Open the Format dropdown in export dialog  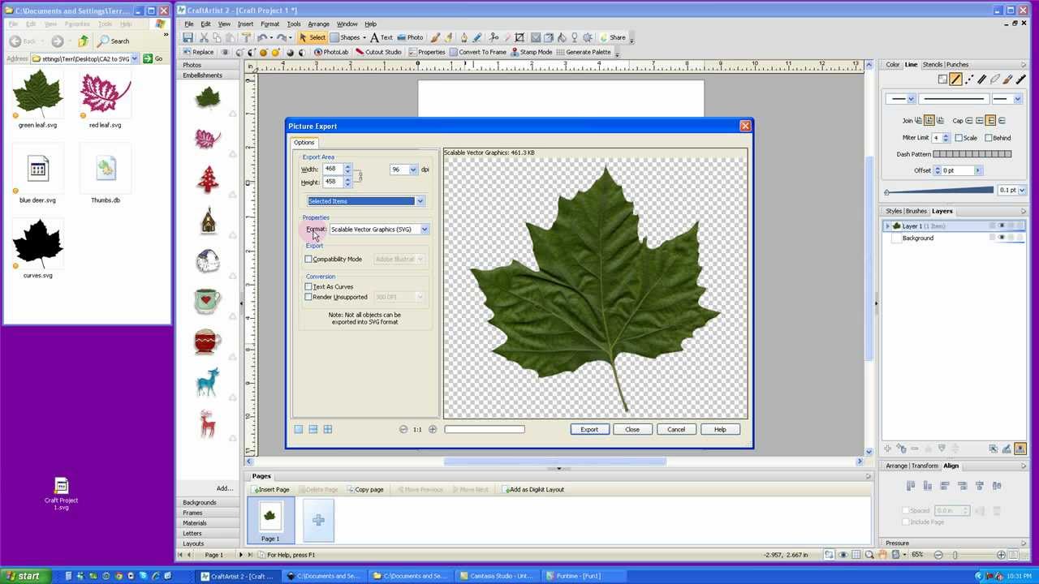point(424,230)
